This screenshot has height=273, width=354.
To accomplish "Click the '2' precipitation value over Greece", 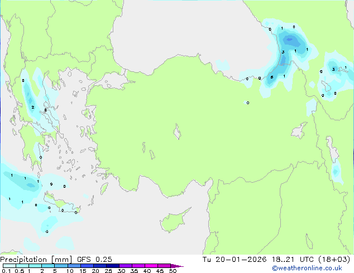I will 33,107.
